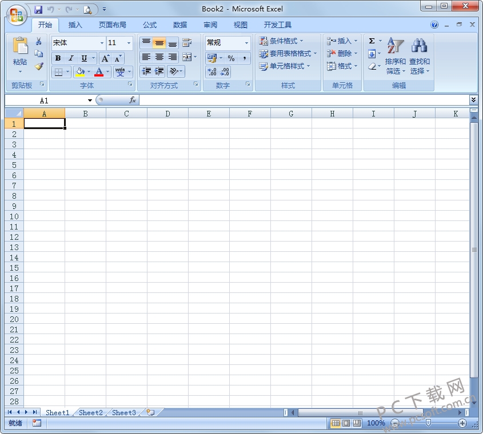Apply comma style format
This screenshot has width=483, height=434.
point(244,58)
